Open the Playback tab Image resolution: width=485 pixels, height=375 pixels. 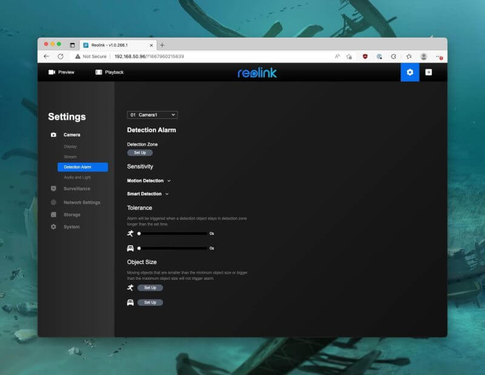[x=110, y=72]
